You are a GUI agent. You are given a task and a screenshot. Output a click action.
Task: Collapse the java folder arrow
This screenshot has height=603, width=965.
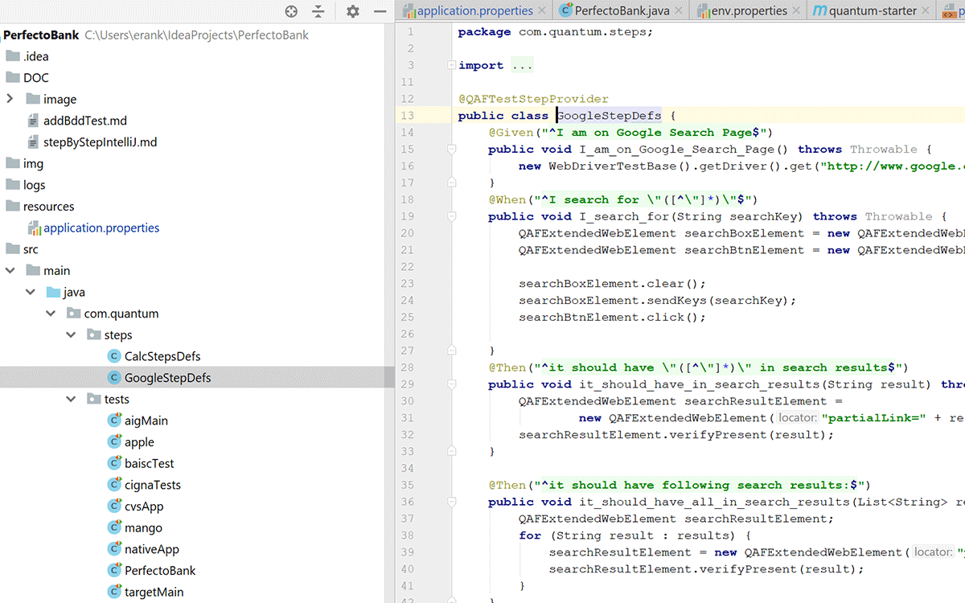(30, 292)
